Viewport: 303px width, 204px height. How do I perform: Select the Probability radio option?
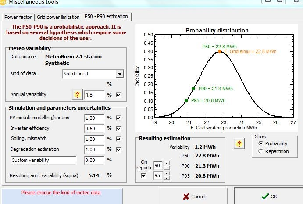tap(260, 143)
